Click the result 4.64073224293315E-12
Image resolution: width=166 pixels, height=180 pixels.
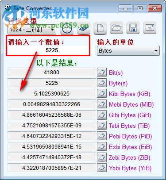[52, 136]
